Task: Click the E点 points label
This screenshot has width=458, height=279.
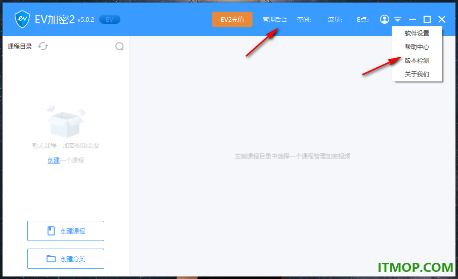Action: tap(363, 20)
